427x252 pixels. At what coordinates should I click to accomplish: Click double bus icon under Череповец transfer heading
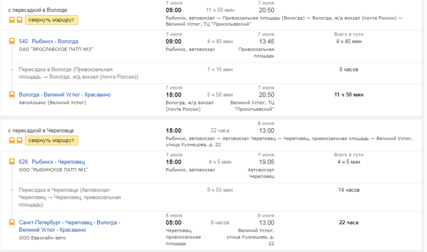15,141
